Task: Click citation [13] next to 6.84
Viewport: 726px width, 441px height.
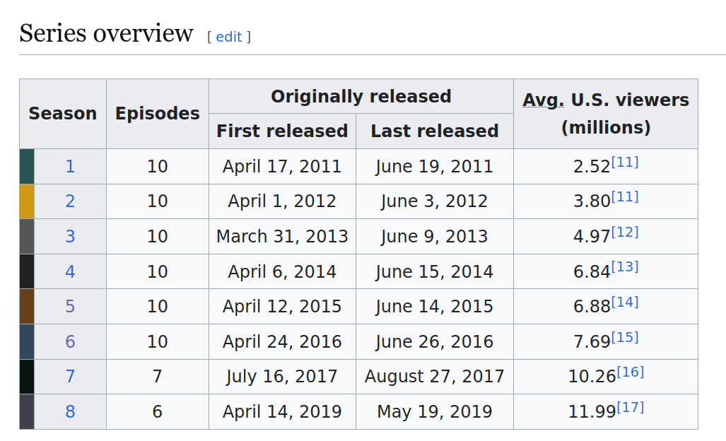Action: coord(625,266)
